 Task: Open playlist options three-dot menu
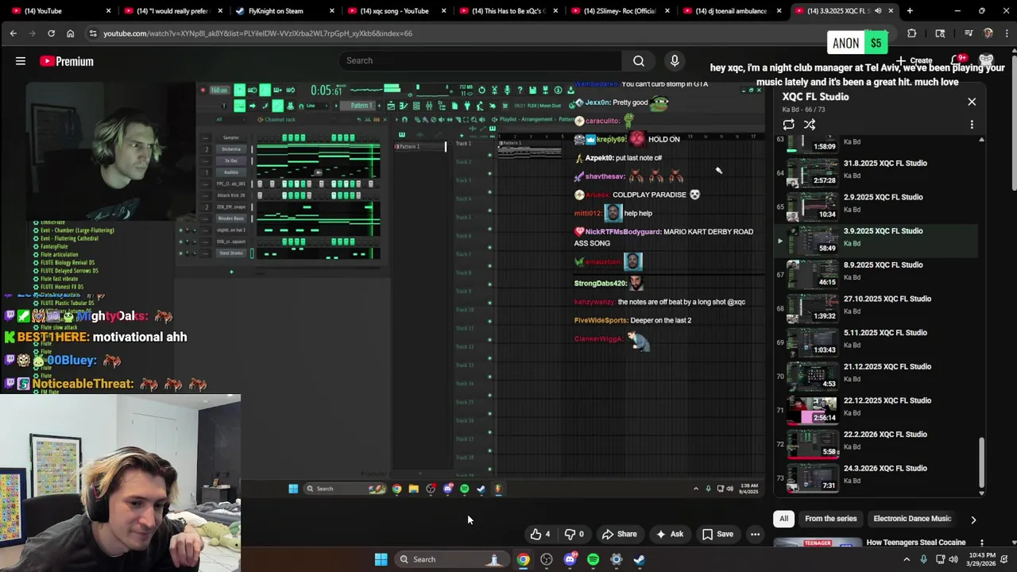pos(972,125)
